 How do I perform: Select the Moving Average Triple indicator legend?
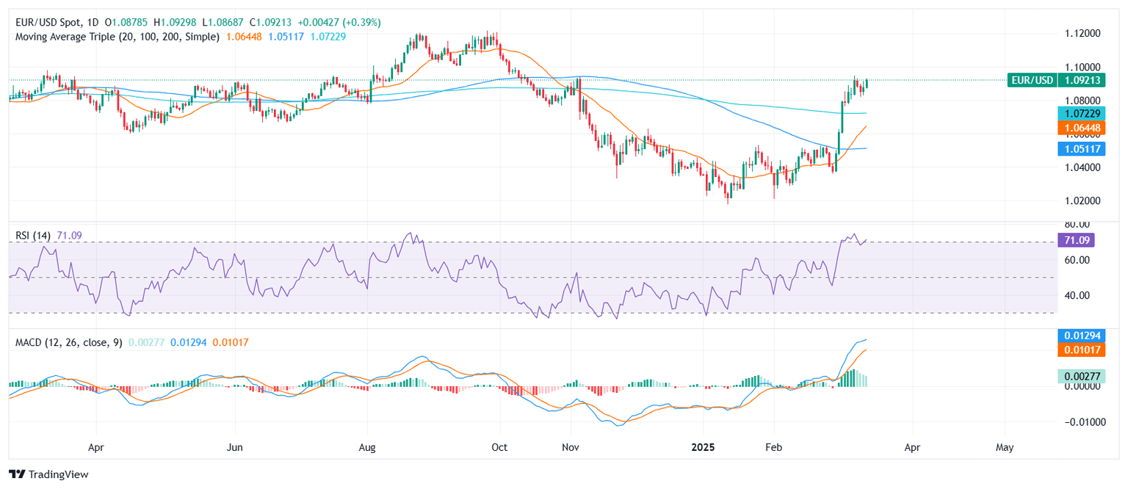point(117,36)
